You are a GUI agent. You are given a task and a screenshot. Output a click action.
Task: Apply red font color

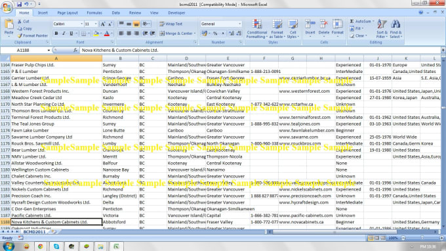click(107, 34)
